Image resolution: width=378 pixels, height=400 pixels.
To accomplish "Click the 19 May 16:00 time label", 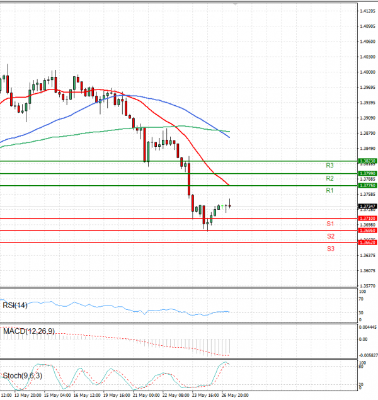I will coord(117,395).
